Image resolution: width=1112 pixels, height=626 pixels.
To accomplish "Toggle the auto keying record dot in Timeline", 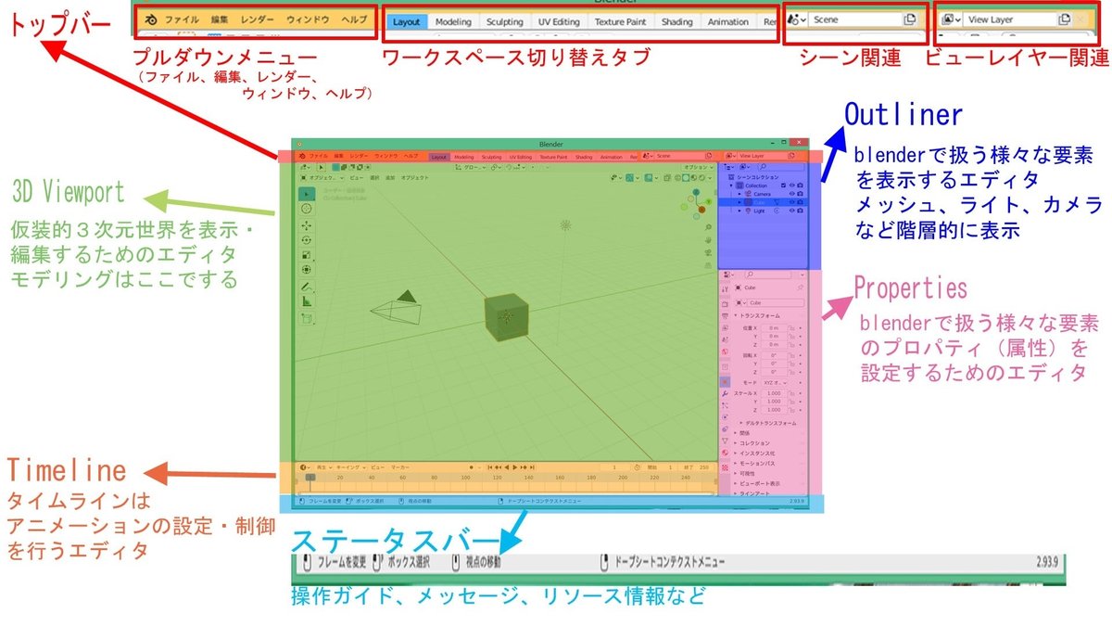I will (x=472, y=467).
